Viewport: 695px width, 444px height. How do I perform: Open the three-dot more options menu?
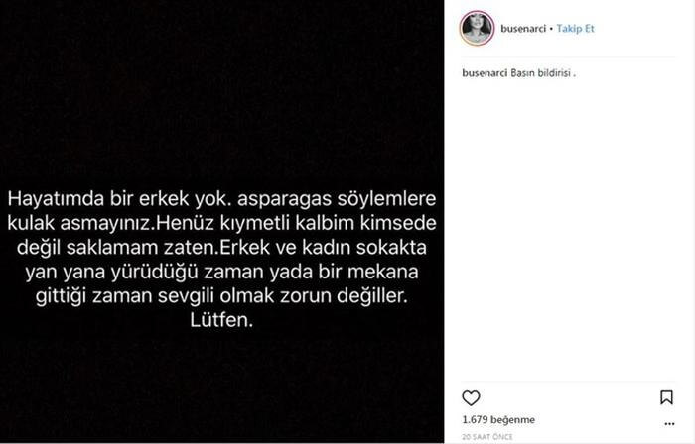[x=669, y=424]
